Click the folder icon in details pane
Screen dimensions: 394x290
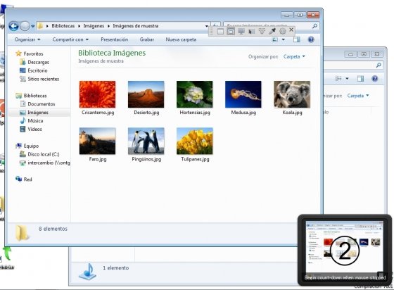tap(22, 233)
